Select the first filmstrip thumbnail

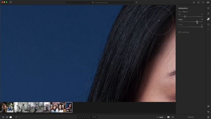pos(3,107)
